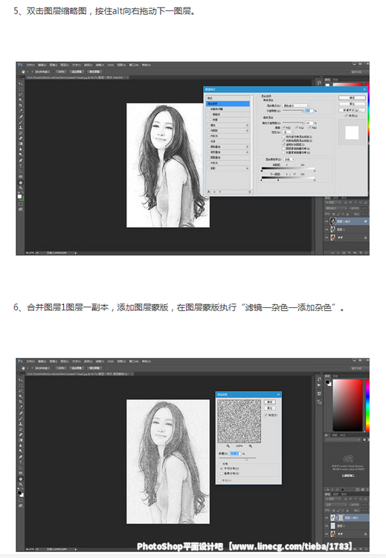Click Amount input field in Add Noise dialog
This screenshot has height=558, width=386.
pyautogui.click(x=235, y=454)
